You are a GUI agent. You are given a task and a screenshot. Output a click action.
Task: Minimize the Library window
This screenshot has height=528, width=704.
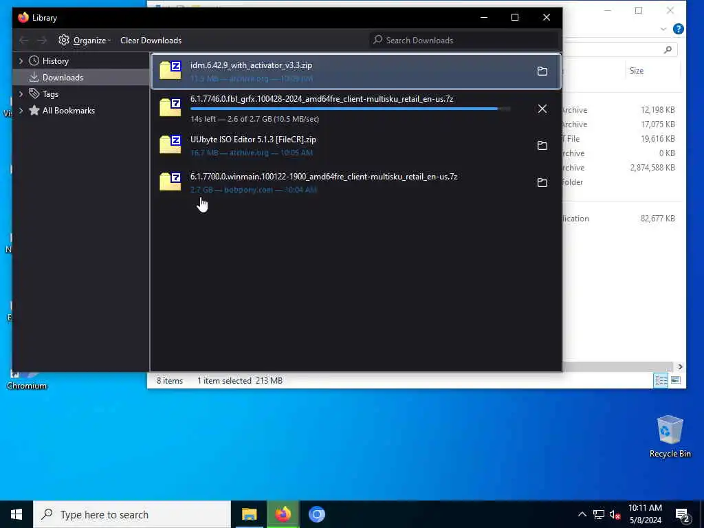(484, 17)
